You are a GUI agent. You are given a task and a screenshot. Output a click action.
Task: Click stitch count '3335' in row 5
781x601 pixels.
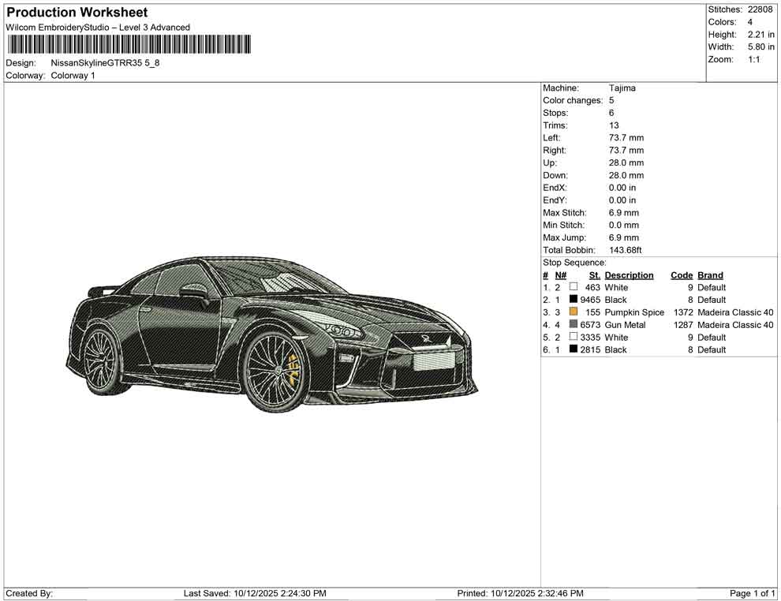coord(590,337)
